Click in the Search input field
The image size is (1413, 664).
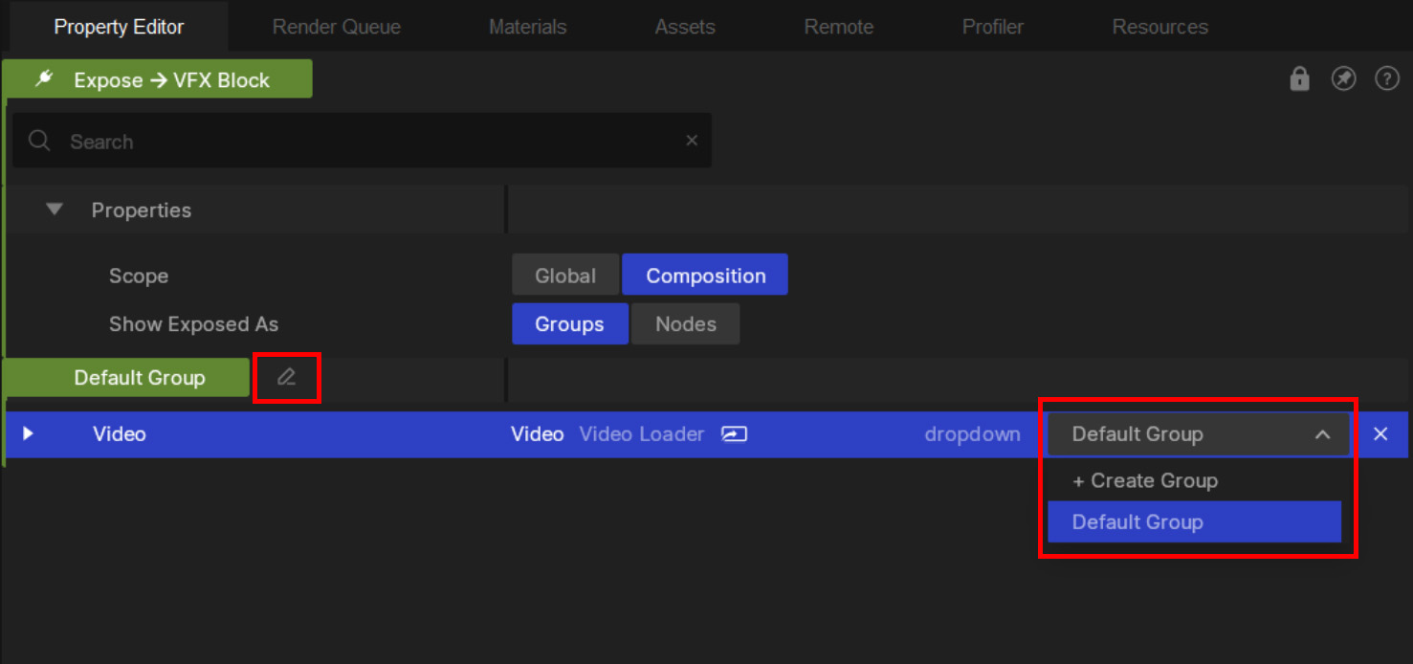point(364,142)
